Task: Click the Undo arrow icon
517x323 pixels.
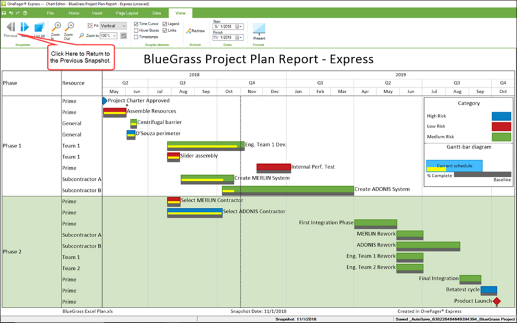Action: coord(11,13)
